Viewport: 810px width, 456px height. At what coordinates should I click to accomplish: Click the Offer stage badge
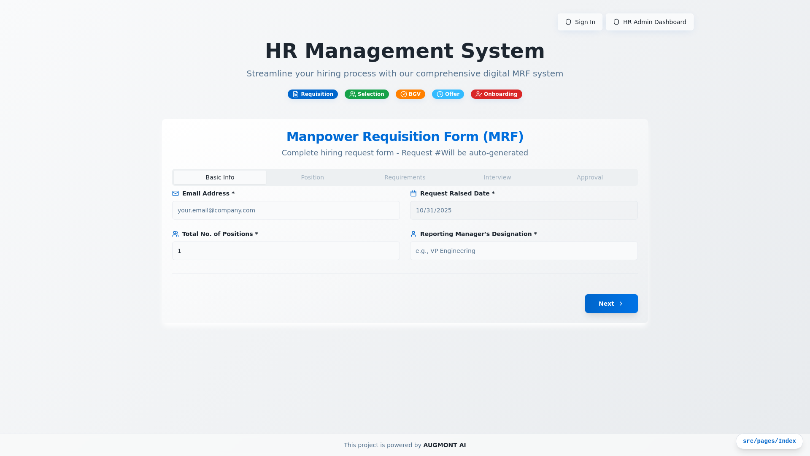(448, 94)
